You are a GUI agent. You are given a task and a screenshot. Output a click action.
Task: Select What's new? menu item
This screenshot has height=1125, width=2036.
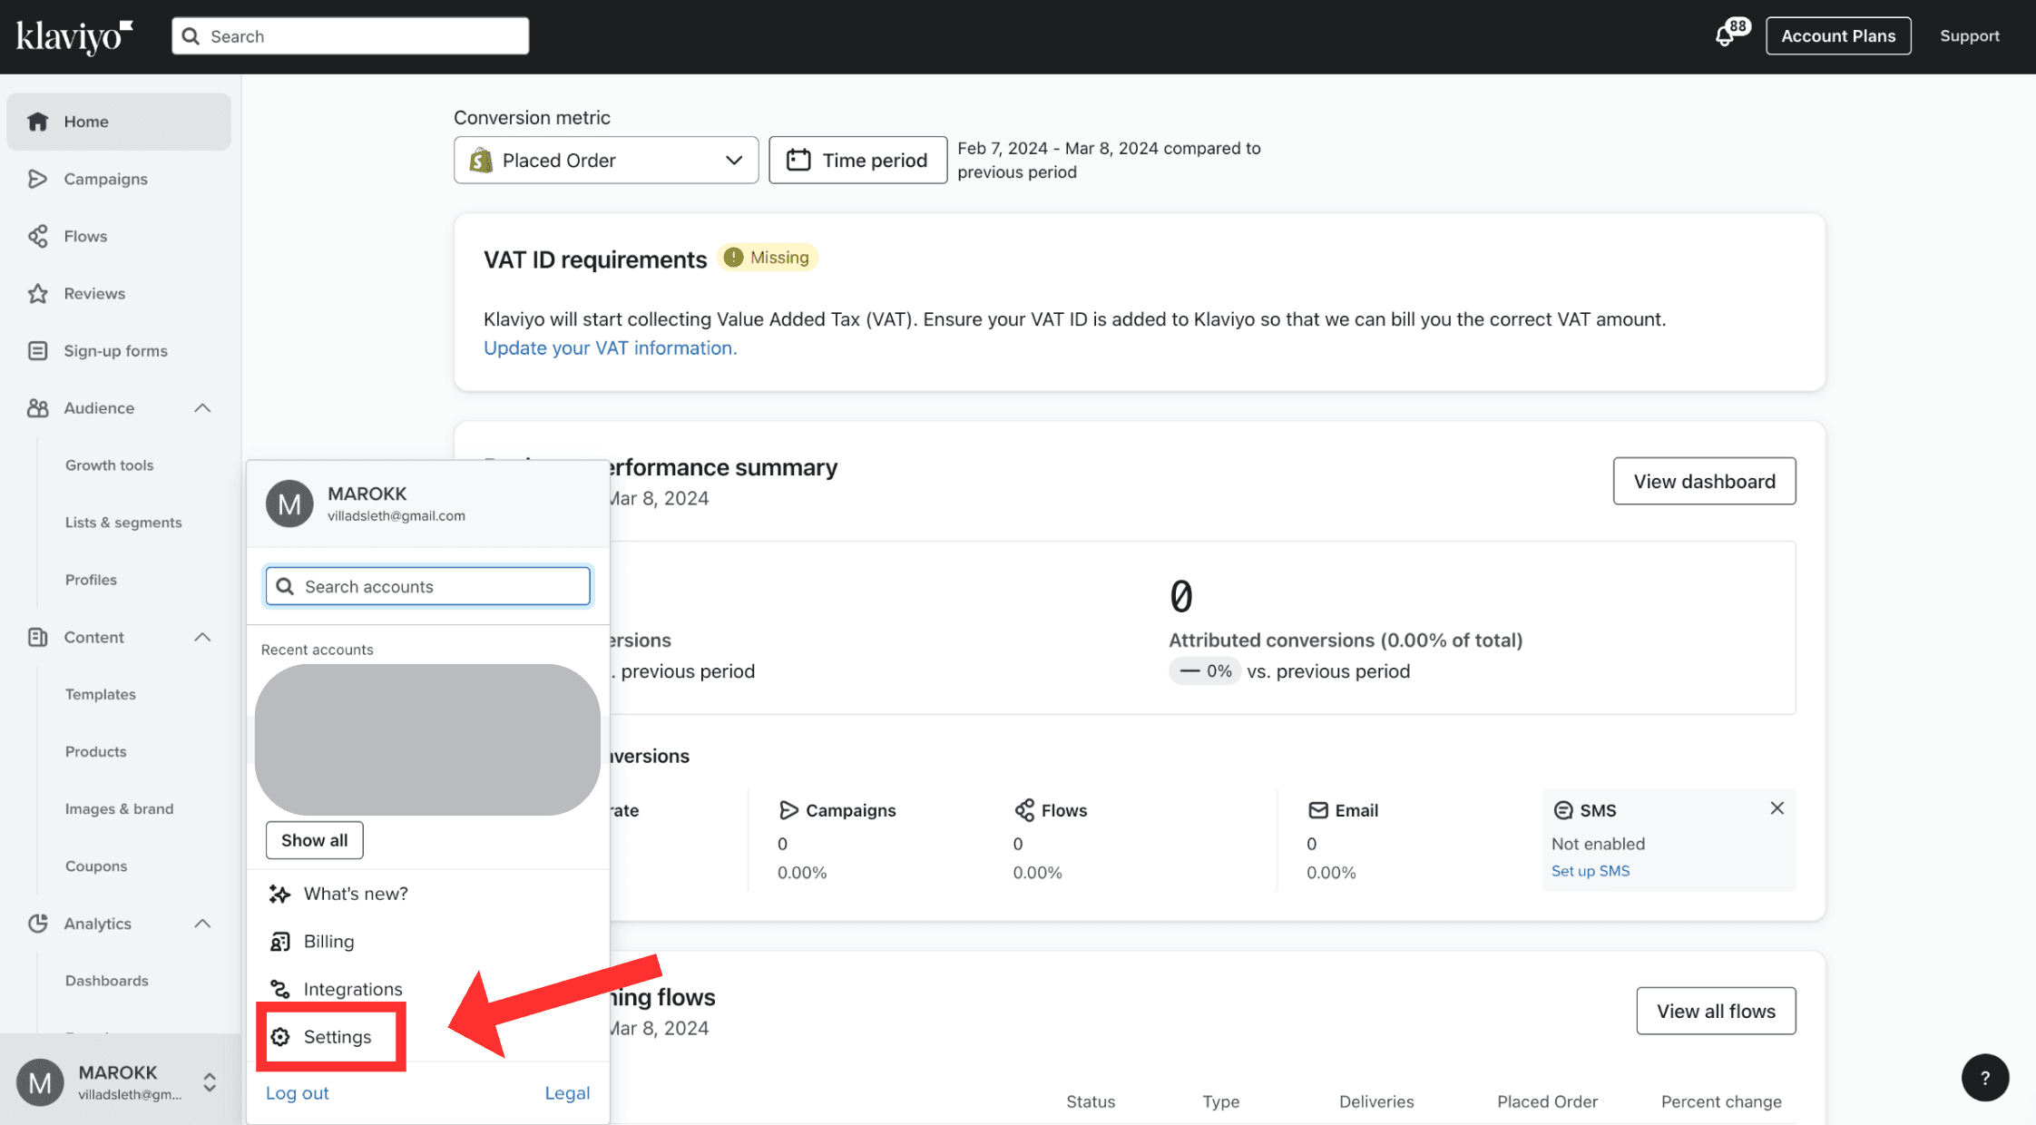[x=356, y=894]
